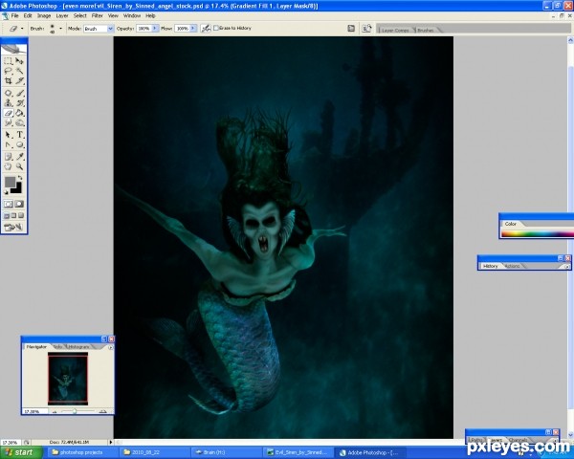Screen dimensions: 574x459
Task: Select the Brush tool in toolbox
Action: (19, 93)
